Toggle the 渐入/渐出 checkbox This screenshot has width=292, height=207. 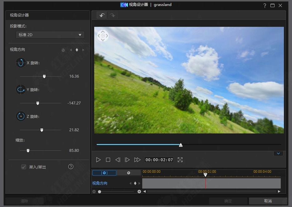(24, 167)
